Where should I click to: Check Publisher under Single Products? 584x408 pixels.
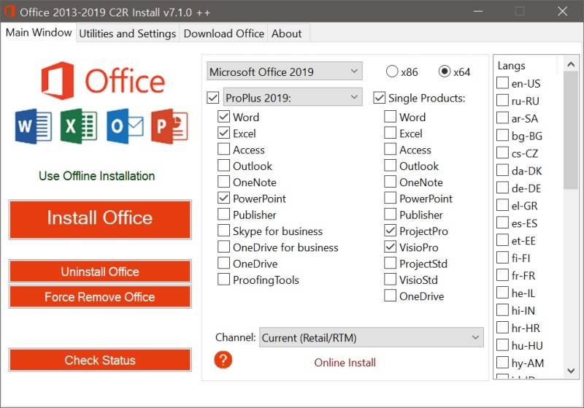[390, 215]
